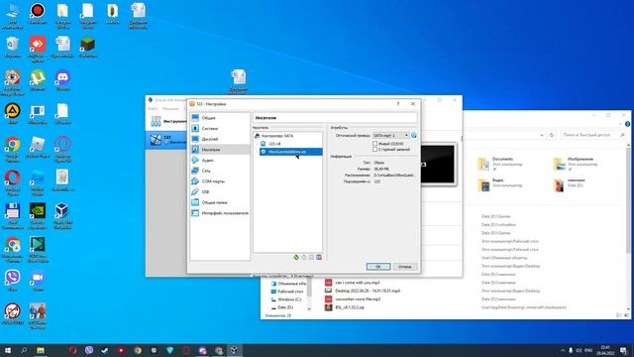The image size is (634, 357).
Task: Click the green add controller icon
Action: pyautogui.click(x=296, y=258)
